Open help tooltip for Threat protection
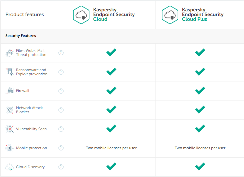This screenshot has width=244, height=177. (61, 53)
